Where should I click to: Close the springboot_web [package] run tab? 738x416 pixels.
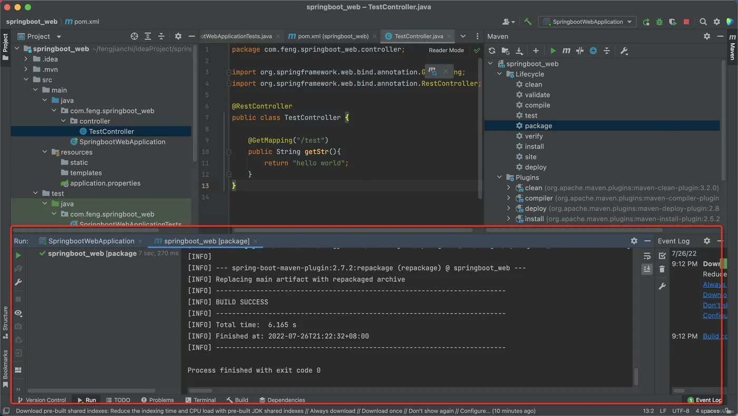coord(256,241)
